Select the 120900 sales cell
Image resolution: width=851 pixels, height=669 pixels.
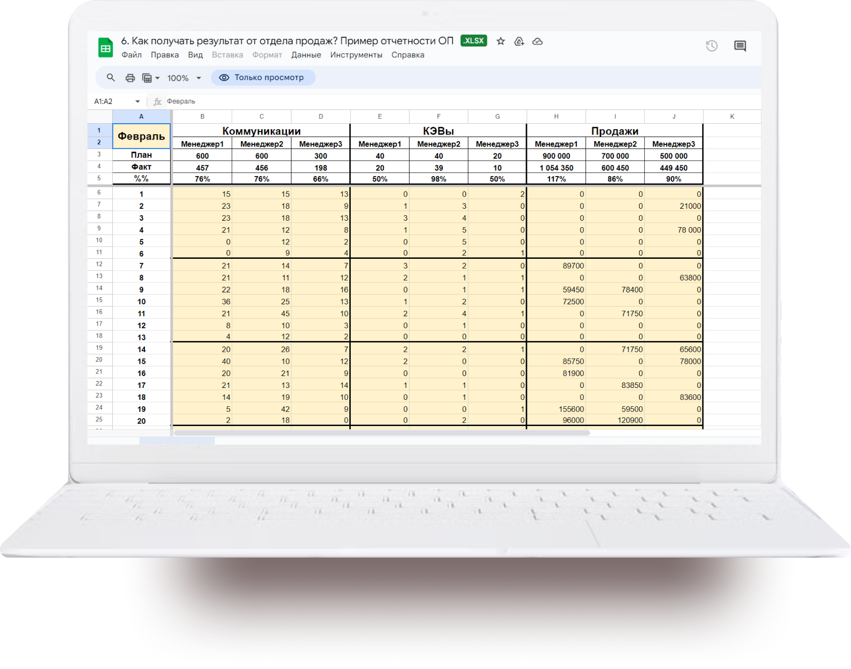coord(615,420)
